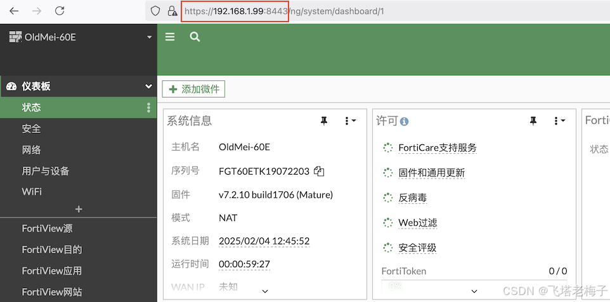Click hostname value OldMei-60E in 系统信息
The width and height of the screenshot is (610, 302).
coord(244,147)
